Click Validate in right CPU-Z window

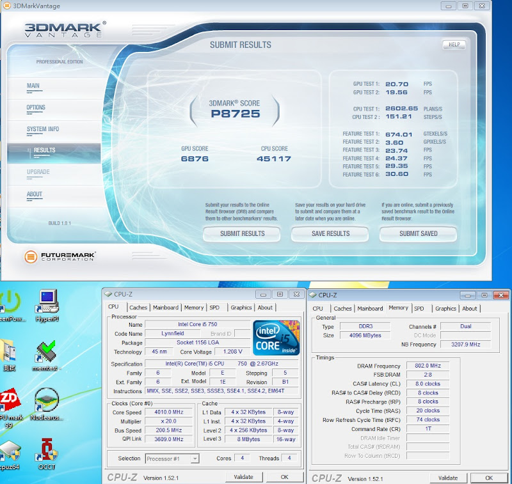tap(448, 478)
